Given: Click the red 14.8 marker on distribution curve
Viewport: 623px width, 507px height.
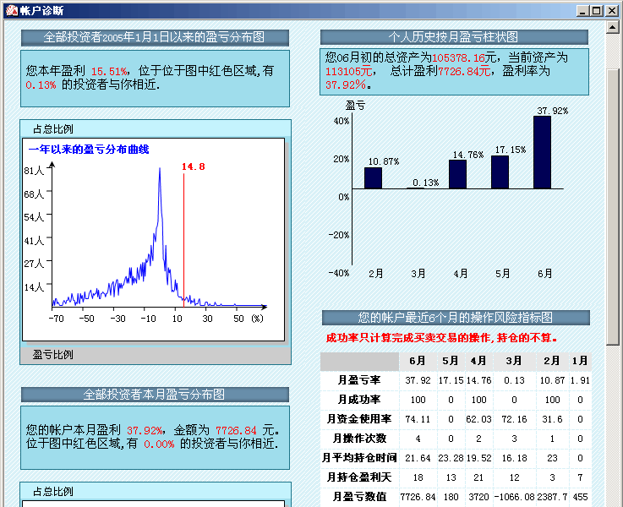Looking at the screenshot, I should (194, 166).
